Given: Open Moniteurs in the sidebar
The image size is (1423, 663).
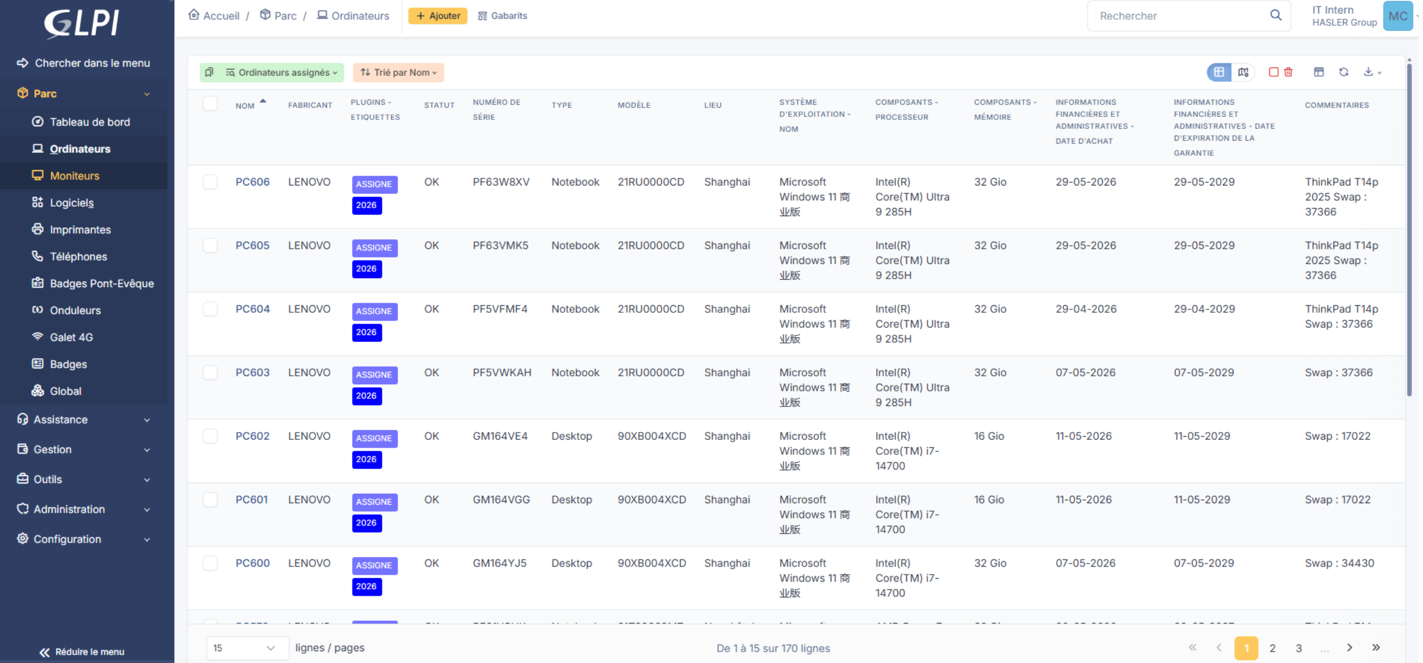Looking at the screenshot, I should [x=74, y=176].
